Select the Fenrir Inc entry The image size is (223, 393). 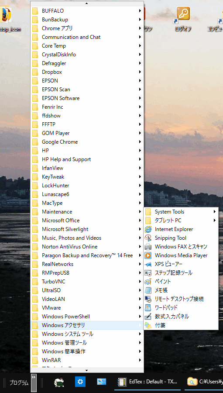[87, 107]
